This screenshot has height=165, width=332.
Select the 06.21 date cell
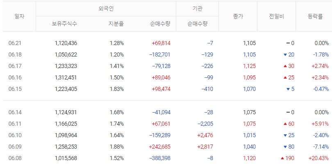[15, 43]
